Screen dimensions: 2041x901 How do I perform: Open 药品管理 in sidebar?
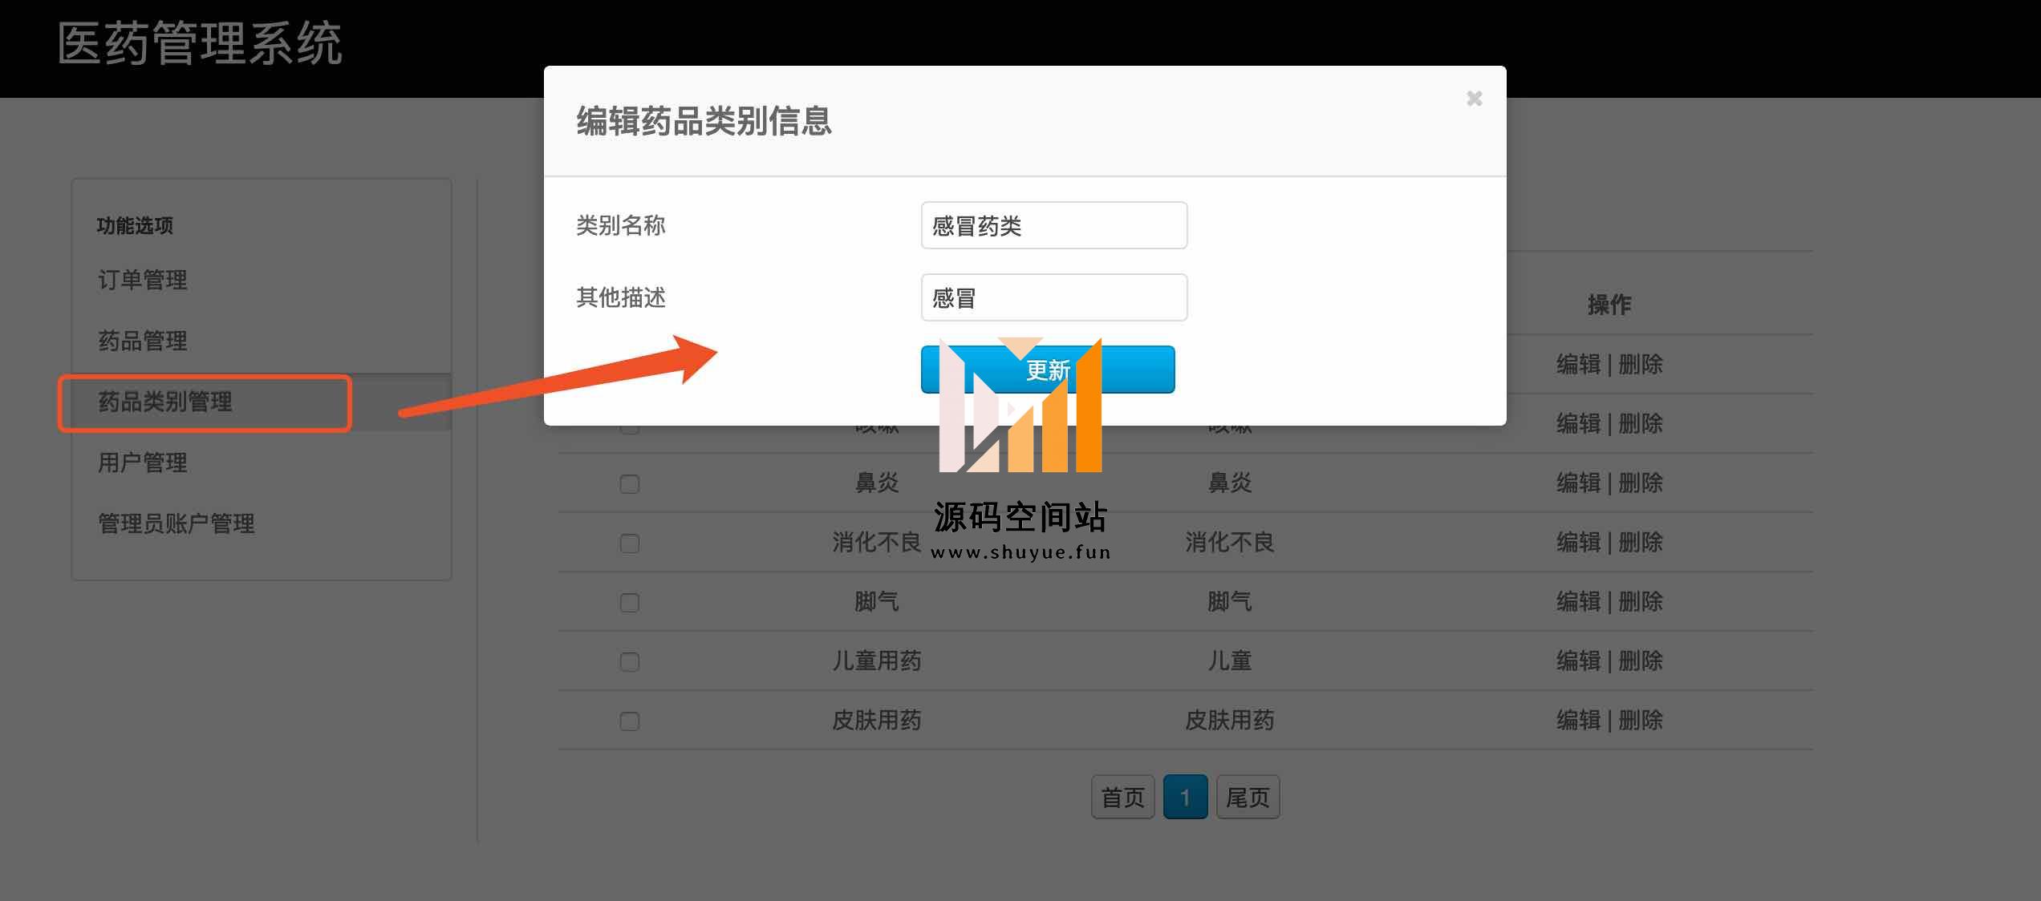tap(143, 341)
